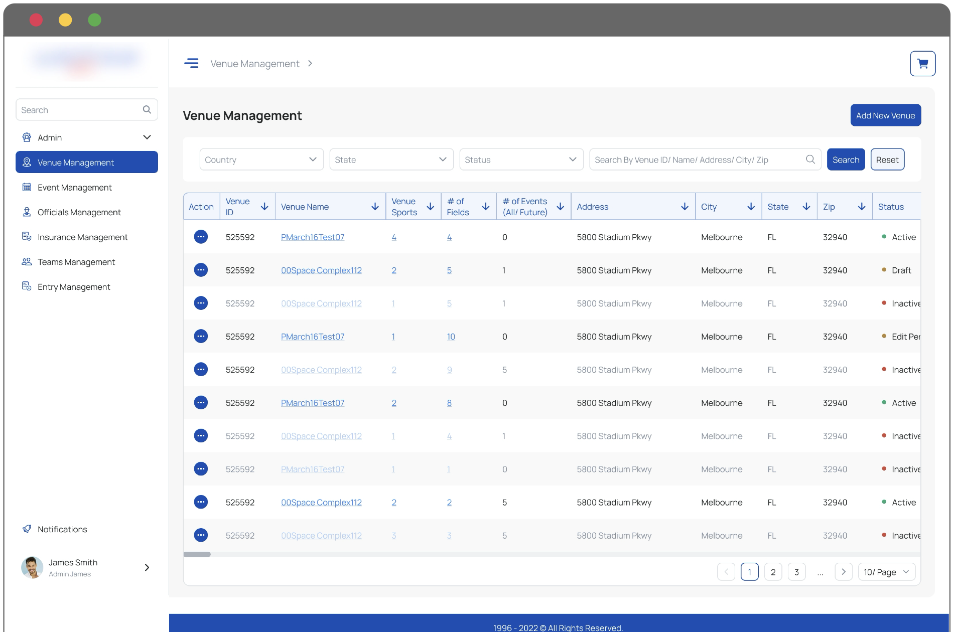
Task: Open Insurance Management in sidebar
Action: (x=83, y=237)
